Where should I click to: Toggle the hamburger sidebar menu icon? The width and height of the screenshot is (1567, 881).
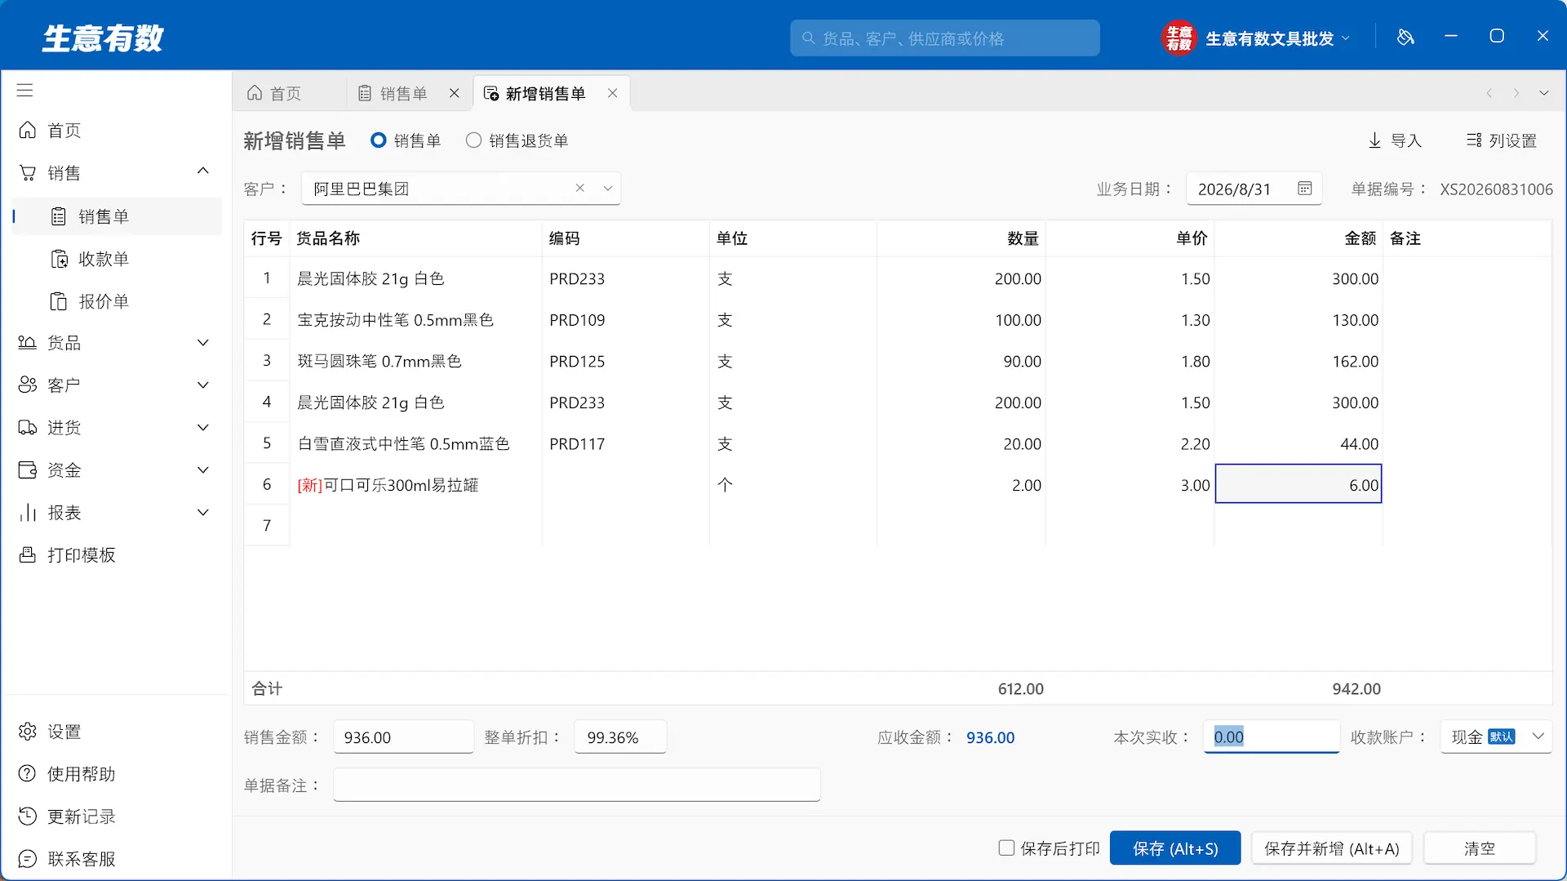[25, 90]
